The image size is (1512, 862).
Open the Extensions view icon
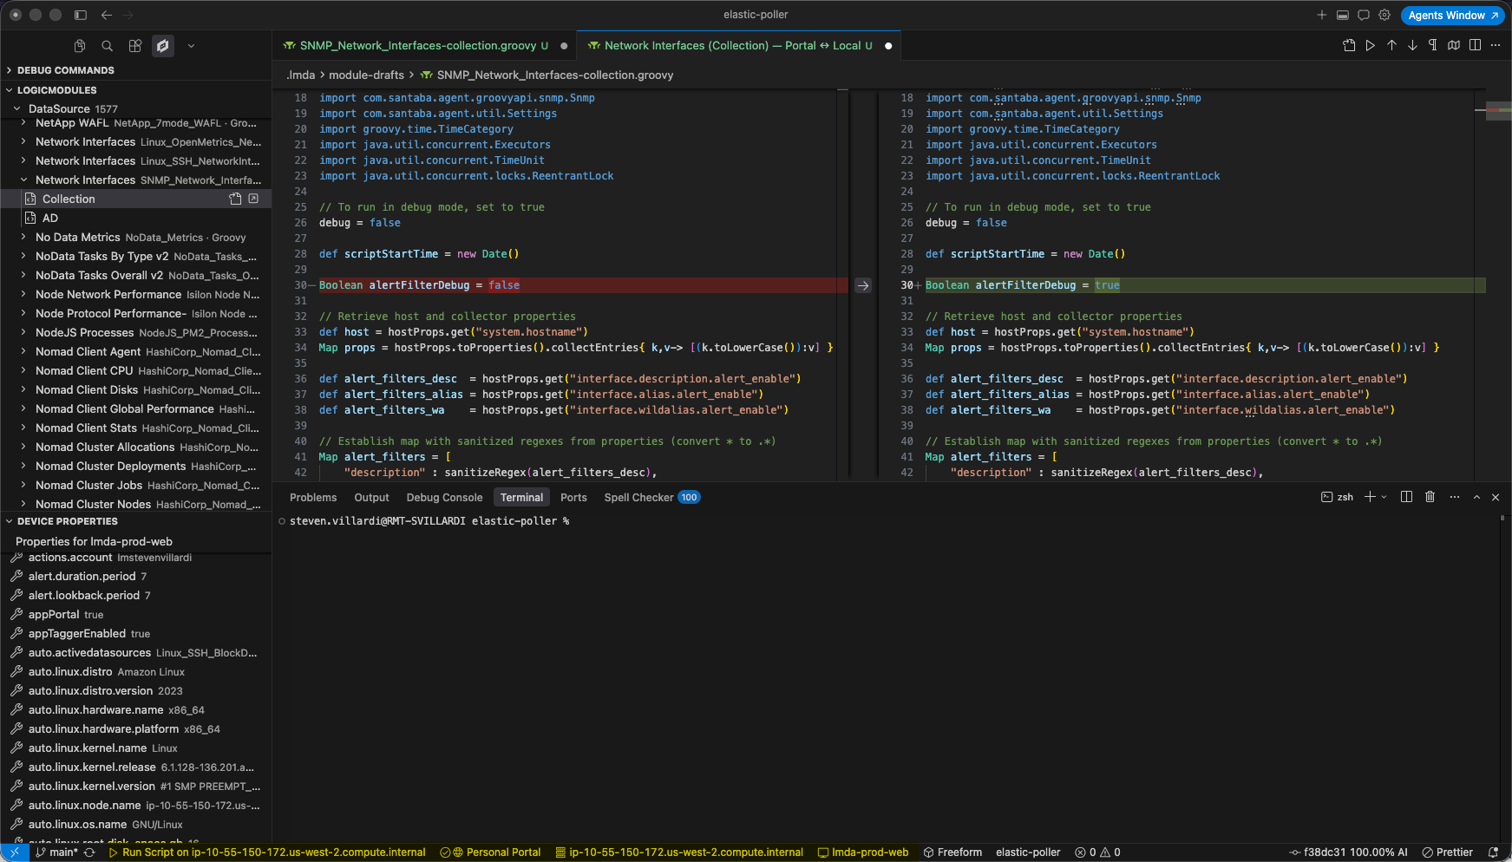pos(135,46)
